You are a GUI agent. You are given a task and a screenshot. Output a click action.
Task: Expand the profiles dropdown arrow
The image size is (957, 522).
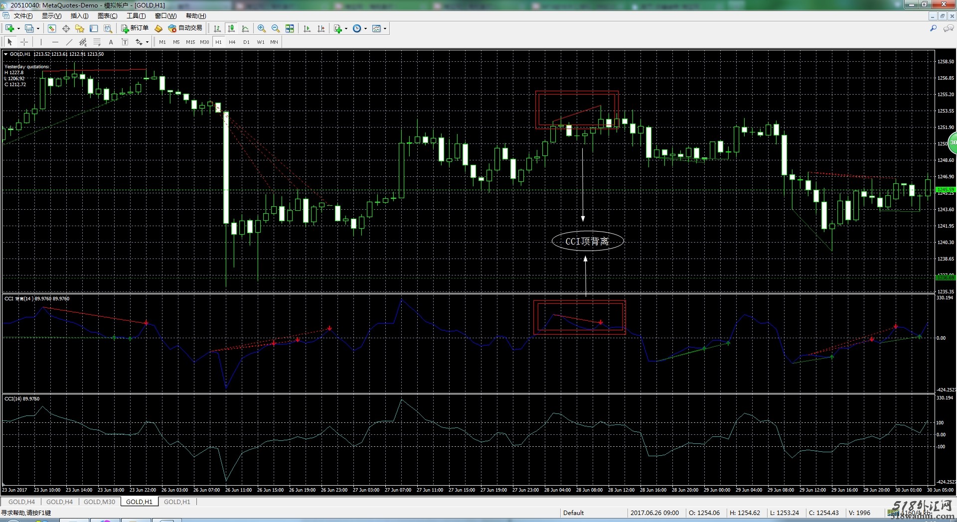[x=38, y=28]
